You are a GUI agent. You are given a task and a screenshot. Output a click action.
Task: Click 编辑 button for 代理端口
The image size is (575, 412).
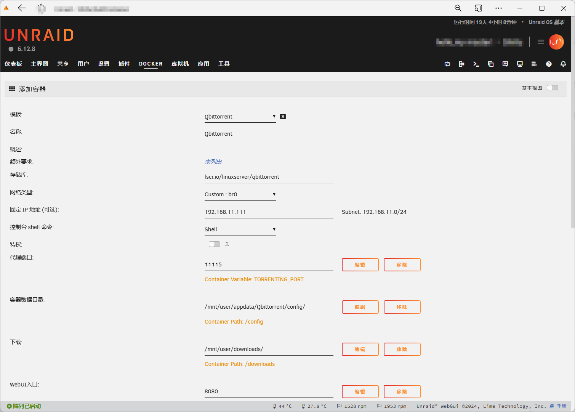(x=360, y=265)
